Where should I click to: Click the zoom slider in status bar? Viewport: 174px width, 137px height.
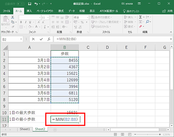tap(148, 134)
